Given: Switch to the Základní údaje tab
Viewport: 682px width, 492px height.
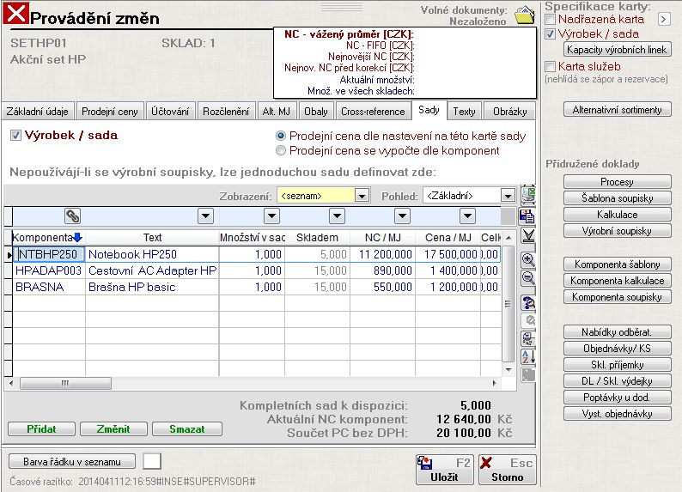Looking at the screenshot, I should pos(38,112).
